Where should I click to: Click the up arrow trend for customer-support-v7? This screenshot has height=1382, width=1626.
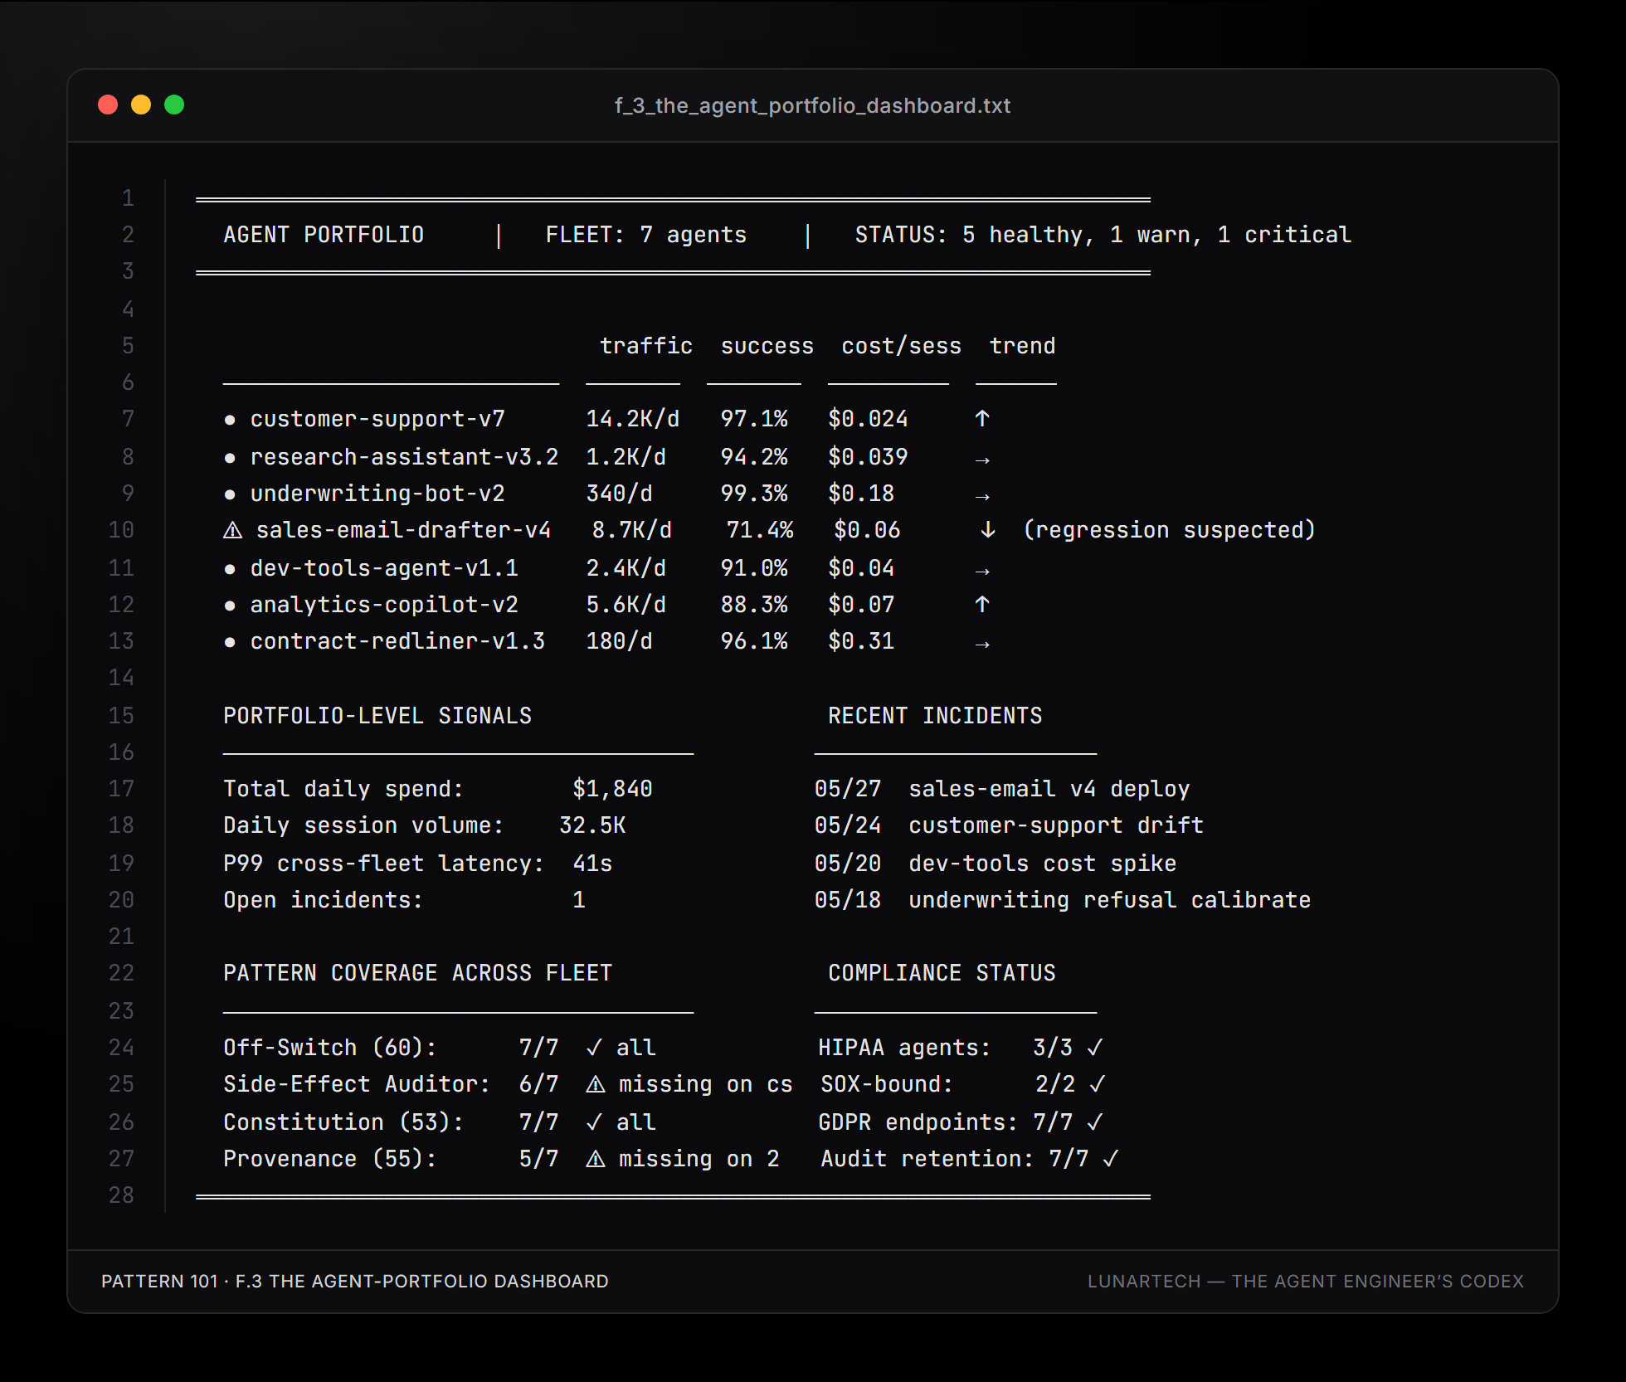point(982,419)
